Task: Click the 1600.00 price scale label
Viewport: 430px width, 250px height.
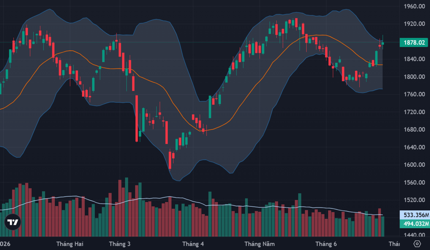Action: pyautogui.click(x=414, y=165)
